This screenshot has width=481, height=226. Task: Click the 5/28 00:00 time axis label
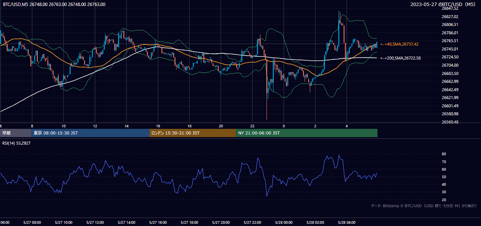pyautogui.click(x=284, y=223)
